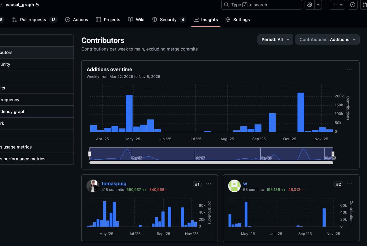
Task: Go to the Pull requests tab
Action: 35,20
